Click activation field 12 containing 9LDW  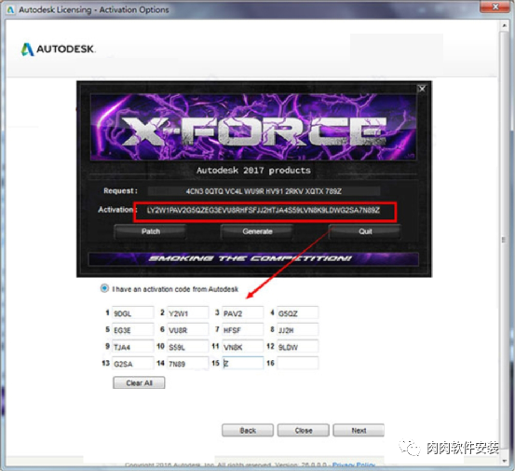298,346
